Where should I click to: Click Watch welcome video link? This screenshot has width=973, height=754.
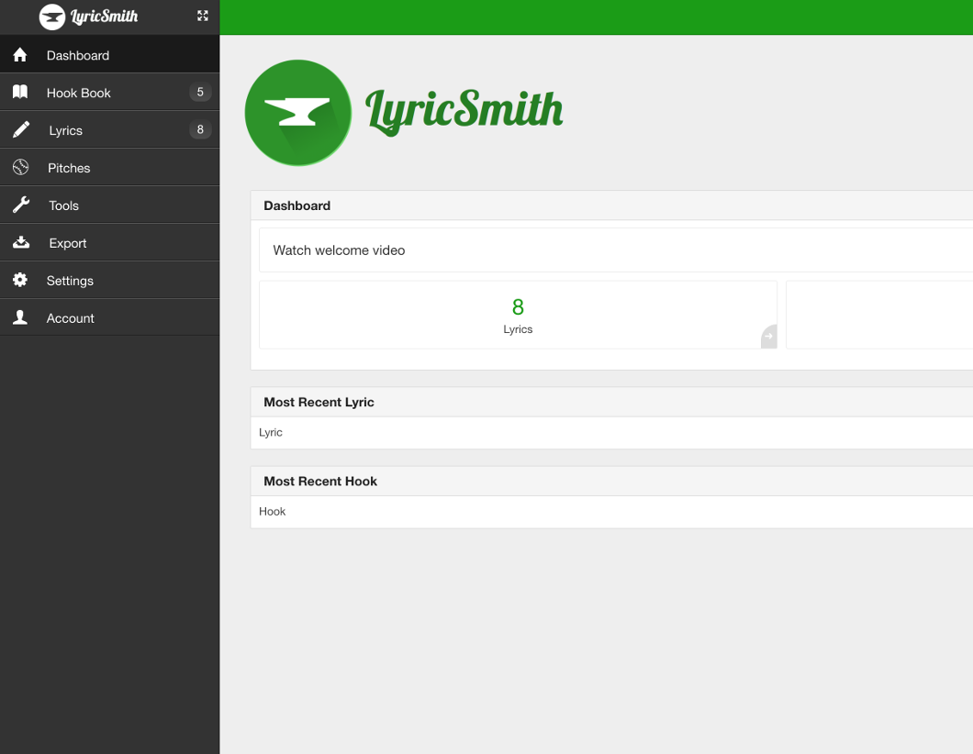pyautogui.click(x=339, y=250)
